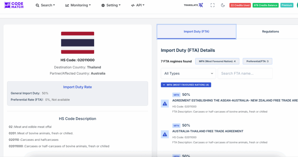298x157 pixels.
Task: Switch to the Regulations tab
Action: pos(270,32)
